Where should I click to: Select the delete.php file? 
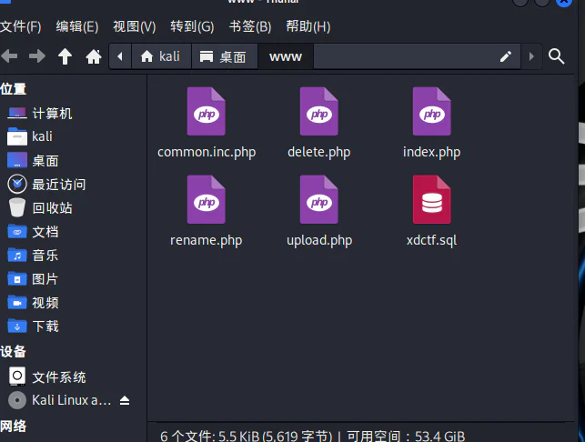(319, 123)
